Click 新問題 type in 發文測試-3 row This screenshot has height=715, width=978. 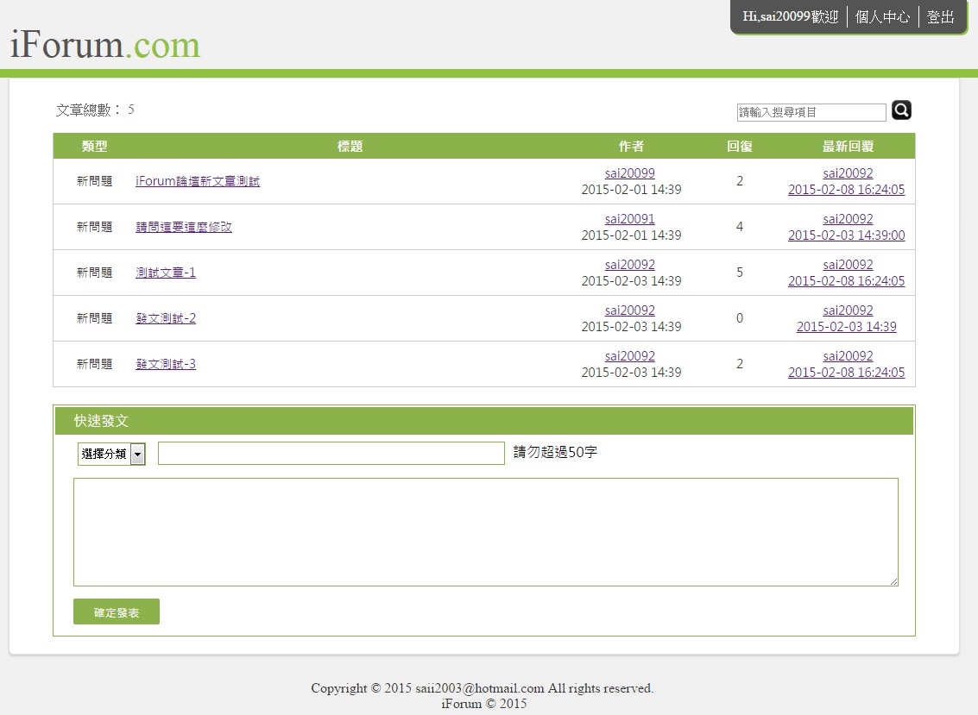click(94, 363)
